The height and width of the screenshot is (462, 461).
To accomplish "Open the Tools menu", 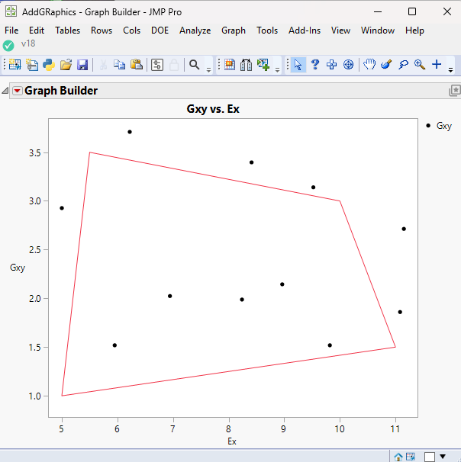I will click(267, 30).
